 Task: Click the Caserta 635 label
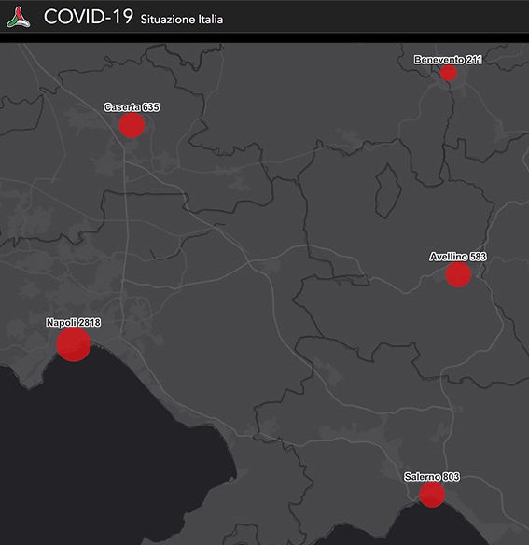(x=132, y=107)
